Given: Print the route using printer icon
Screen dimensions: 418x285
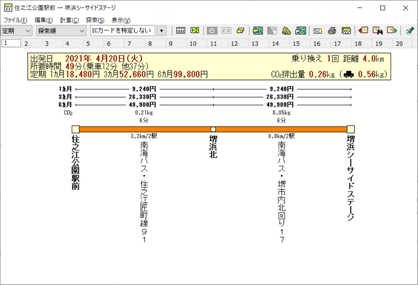Looking at the screenshot, I should [332, 31].
